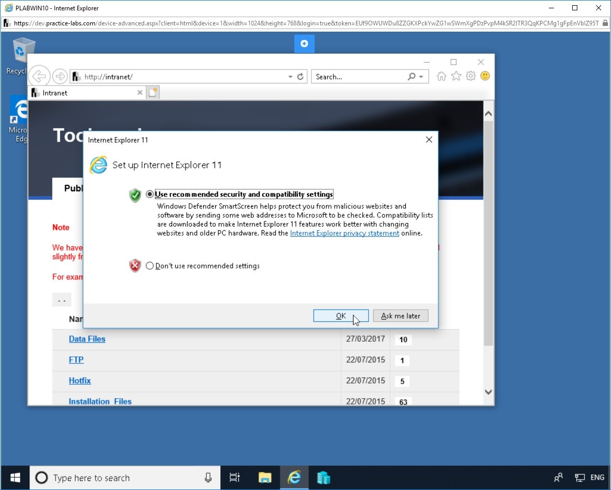611x490 pixels.
Task: Refresh the intranet page
Action: coord(301,77)
